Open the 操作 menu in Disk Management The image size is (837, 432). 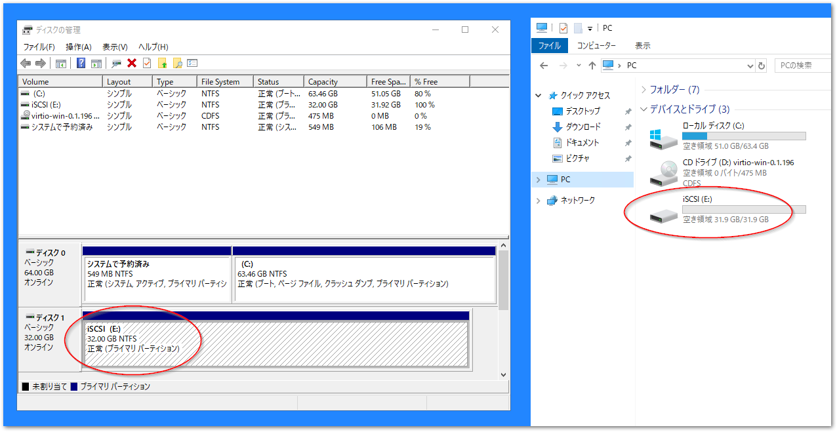pos(79,47)
